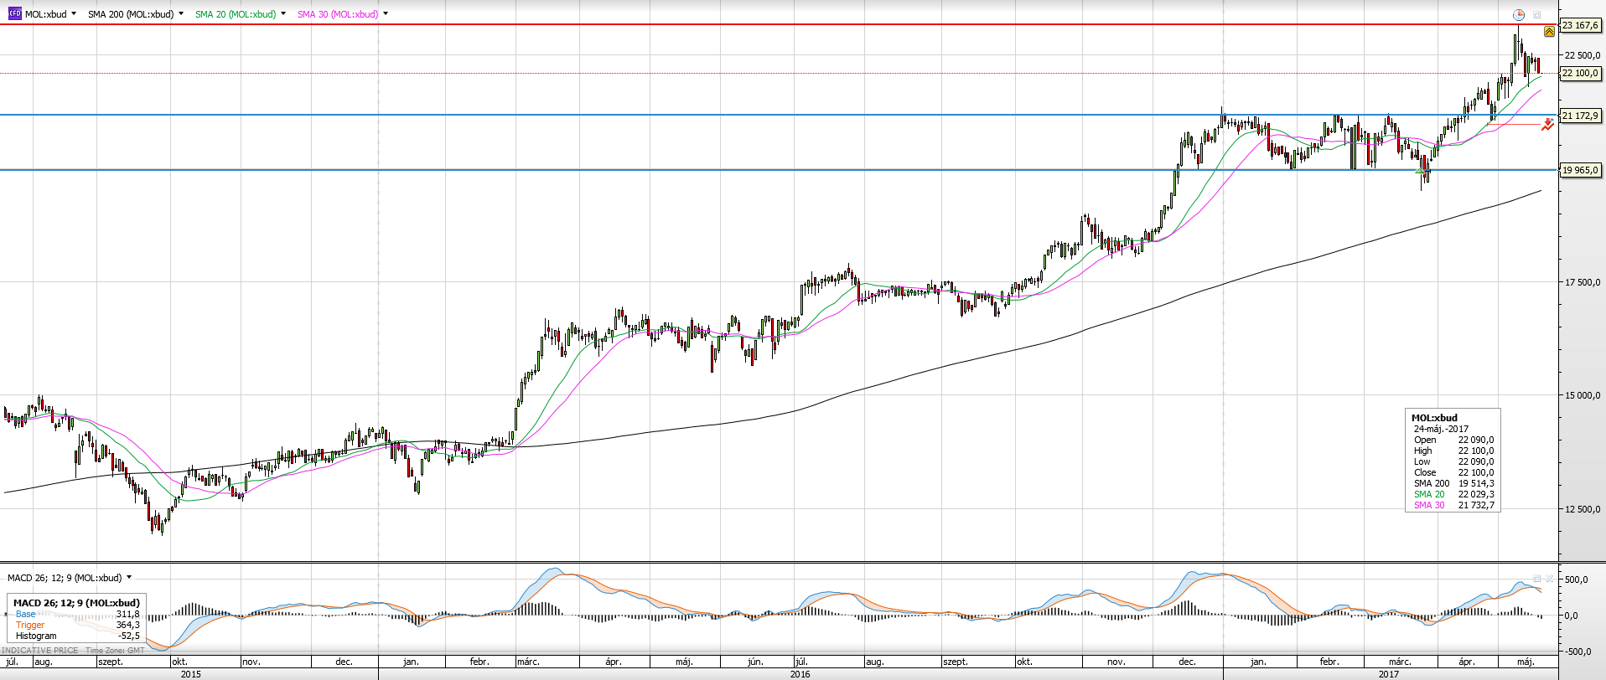Select the green SMA 20 (MOL:xbud) label
1606x680 pixels.
[x=236, y=14]
